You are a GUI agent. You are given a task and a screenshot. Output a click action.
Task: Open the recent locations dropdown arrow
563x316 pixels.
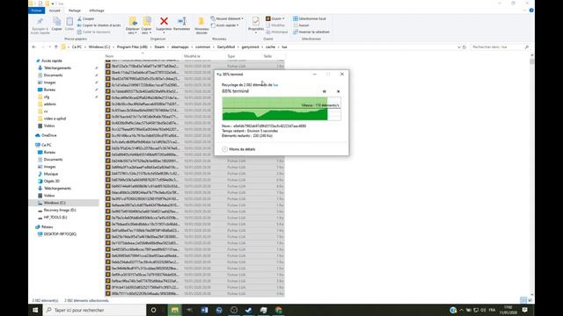(49, 47)
